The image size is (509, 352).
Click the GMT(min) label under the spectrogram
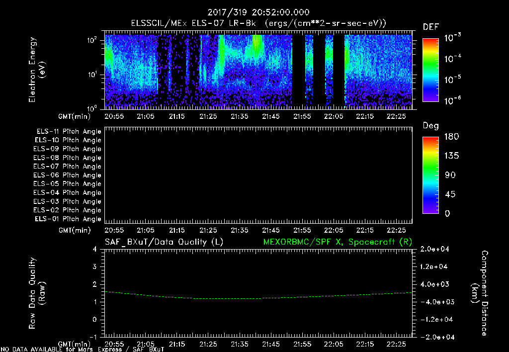tap(75, 116)
